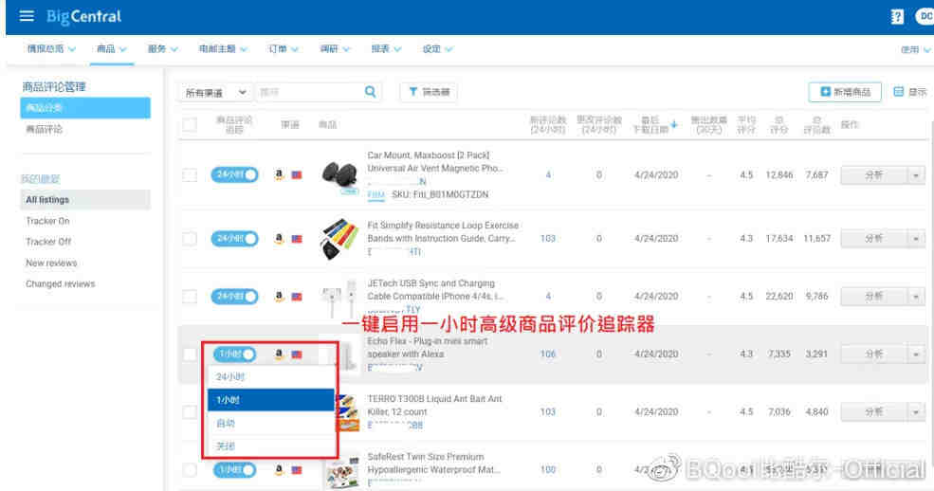Toggle 24小时 tracker for Car Mount row
The image size is (934, 491).
click(234, 175)
